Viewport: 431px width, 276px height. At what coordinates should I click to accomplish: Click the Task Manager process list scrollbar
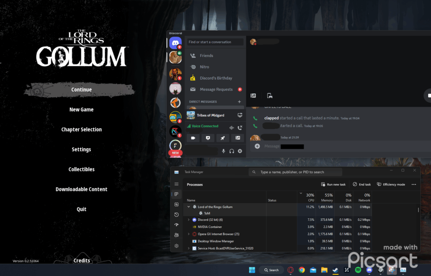[x=418, y=210]
